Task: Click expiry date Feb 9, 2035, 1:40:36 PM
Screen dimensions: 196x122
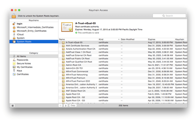Action: click(160, 94)
